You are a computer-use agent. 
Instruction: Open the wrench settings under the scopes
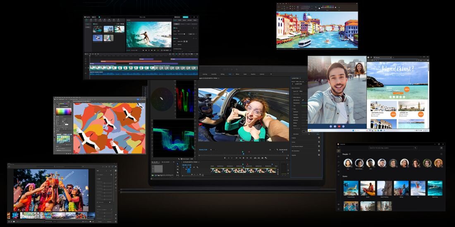179,159
